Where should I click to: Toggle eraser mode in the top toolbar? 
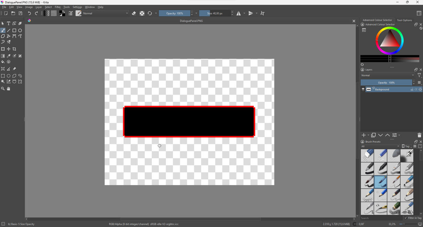coord(134,13)
